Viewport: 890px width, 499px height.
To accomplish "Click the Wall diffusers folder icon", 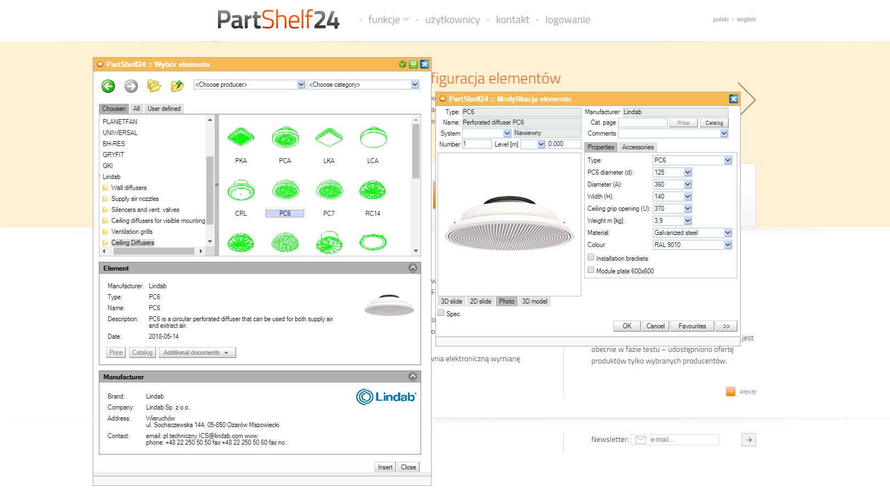I will pyautogui.click(x=105, y=188).
